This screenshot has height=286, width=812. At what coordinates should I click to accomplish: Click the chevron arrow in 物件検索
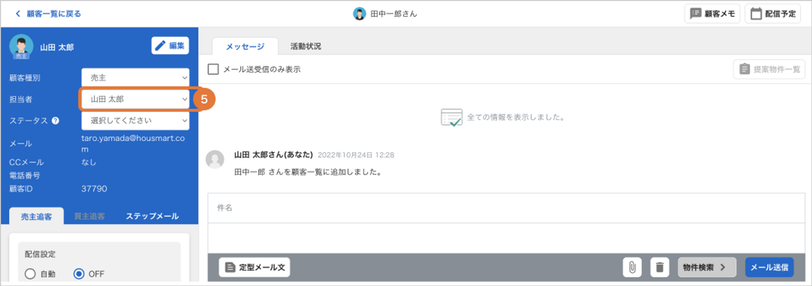tap(723, 267)
